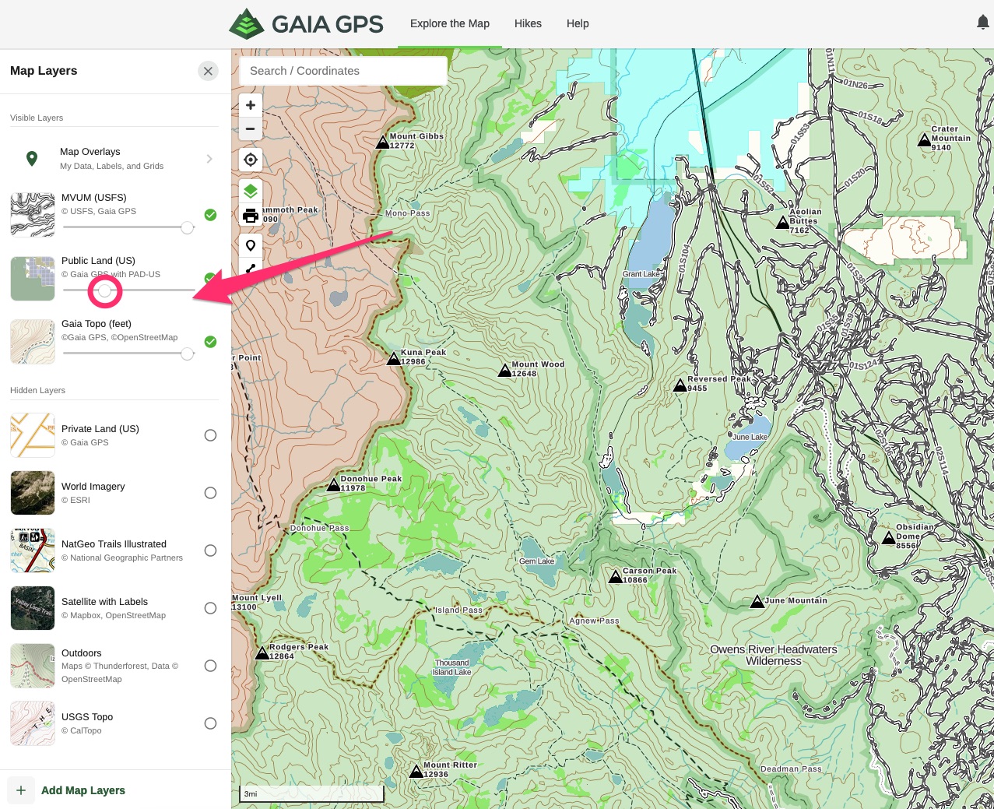Screen dimensions: 994x809
Task: Click the Owens River Headwaters Wilderness label
Action: tap(774, 655)
